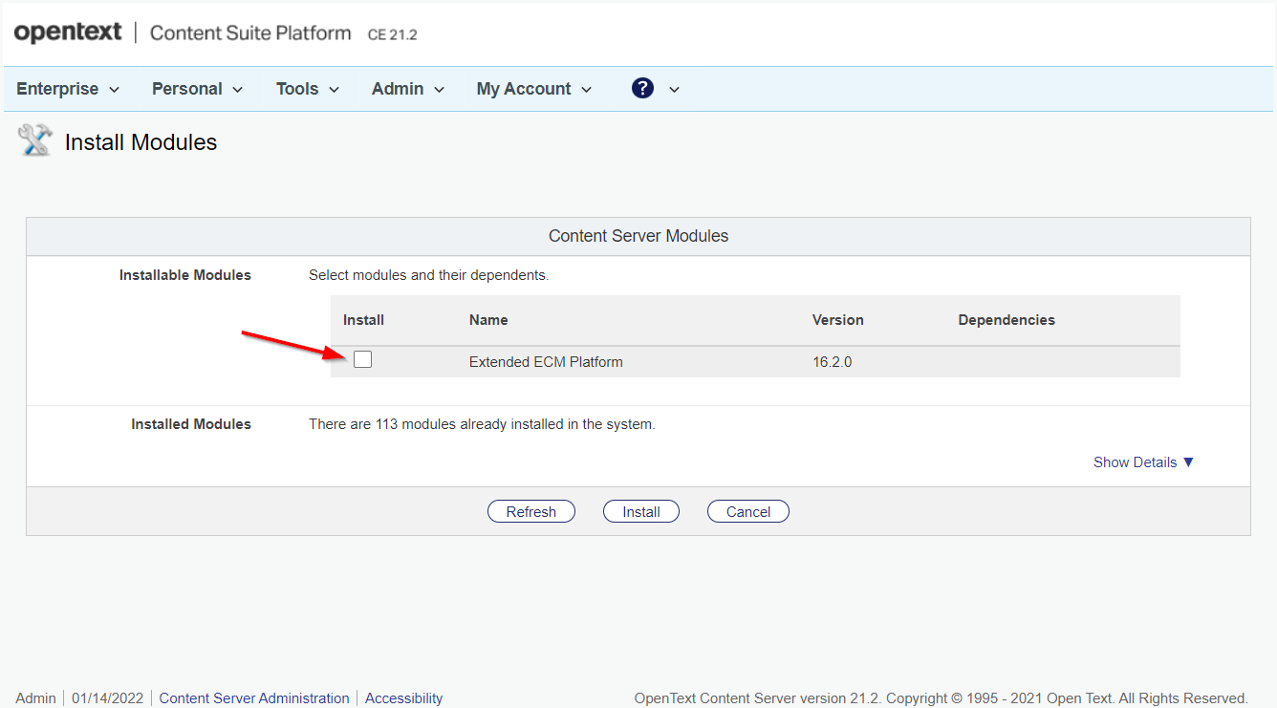The image size is (1277, 708).
Task: Expand the arrow beside the help icon
Action: (674, 90)
